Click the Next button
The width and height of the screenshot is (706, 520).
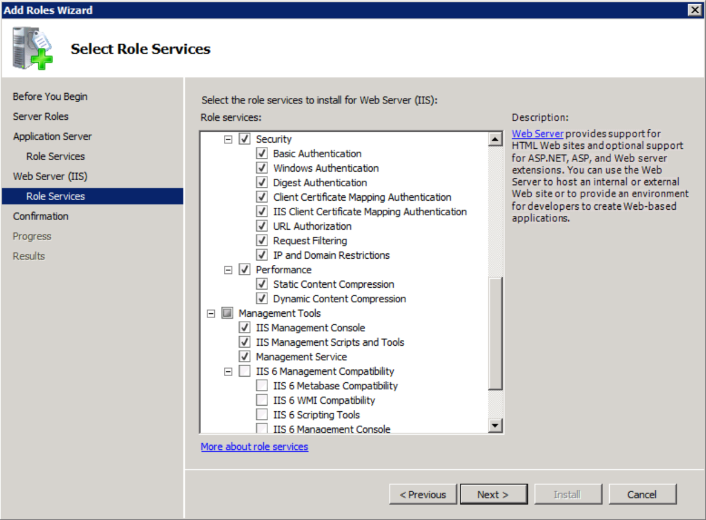pos(494,495)
